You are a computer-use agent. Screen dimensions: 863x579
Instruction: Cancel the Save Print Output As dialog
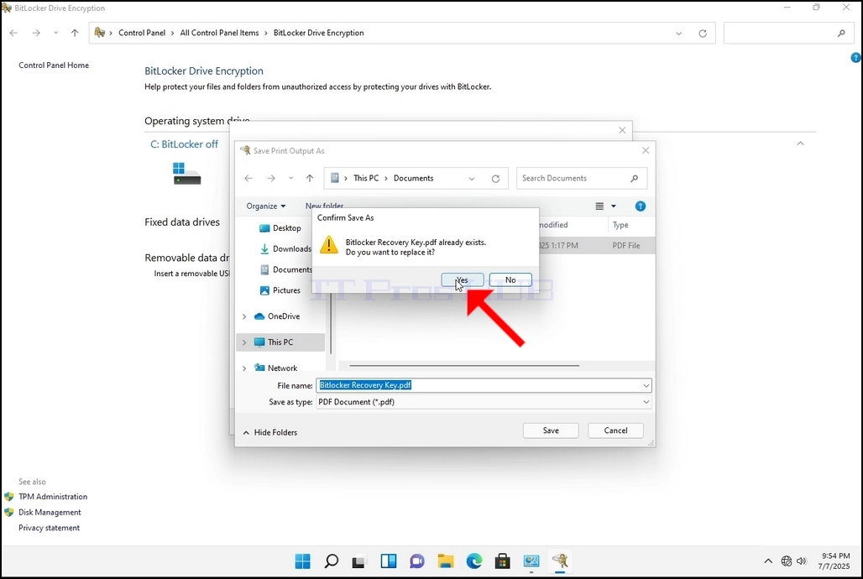coord(615,430)
